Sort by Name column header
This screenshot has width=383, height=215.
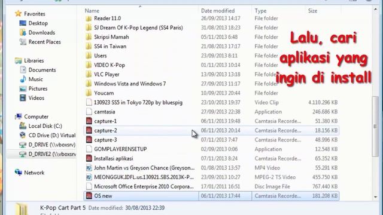92,11
